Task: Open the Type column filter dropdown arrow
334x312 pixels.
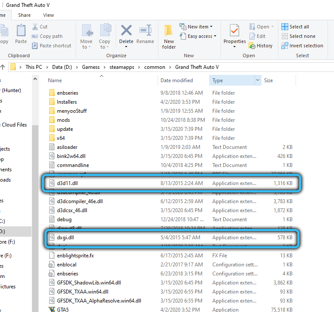Action: tap(258, 80)
